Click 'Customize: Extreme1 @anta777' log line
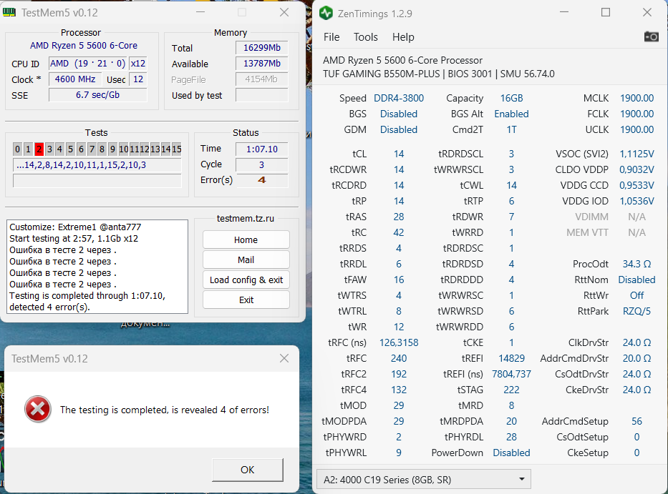 [75, 227]
